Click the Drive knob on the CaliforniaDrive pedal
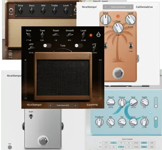 (106, 20)
